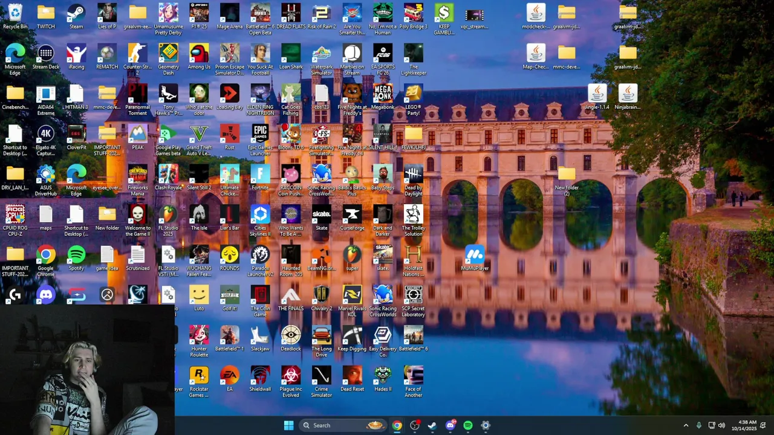Viewport: 774px width, 435px height.
Task: Open the Steam desktop shortcut
Action: coord(76,16)
